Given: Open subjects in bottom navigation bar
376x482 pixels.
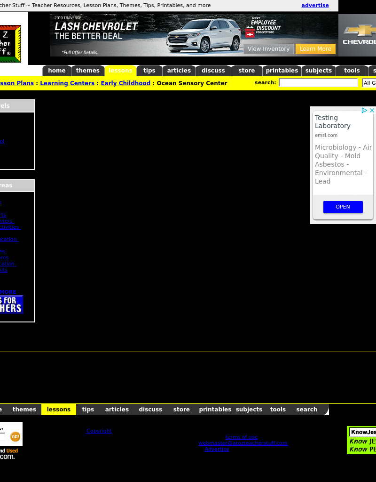Looking at the screenshot, I should [x=249, y=410].
